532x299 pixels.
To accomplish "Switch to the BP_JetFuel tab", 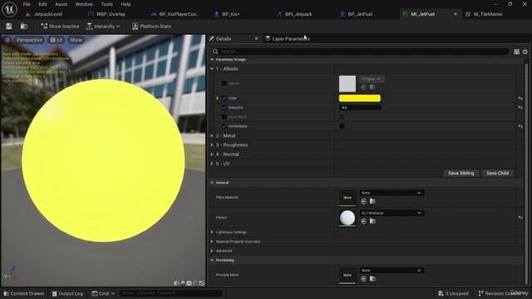I will point(357,14).
